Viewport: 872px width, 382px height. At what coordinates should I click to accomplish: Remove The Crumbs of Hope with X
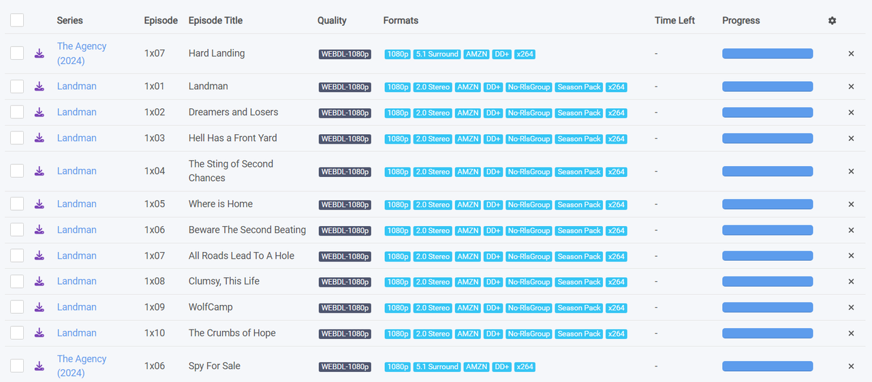(x=851, y=334)
